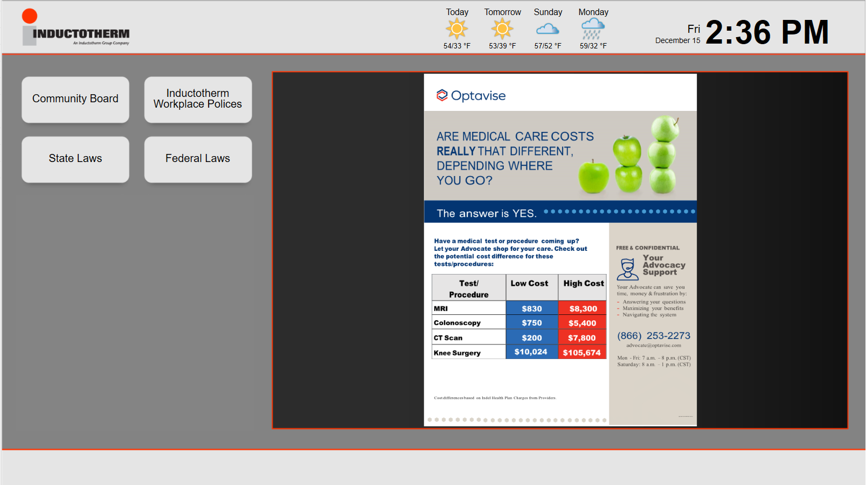Viewport: 866px width, 485px height.
Task: Click the advocate@optavise.com email address
Action: tap(653, 346)
